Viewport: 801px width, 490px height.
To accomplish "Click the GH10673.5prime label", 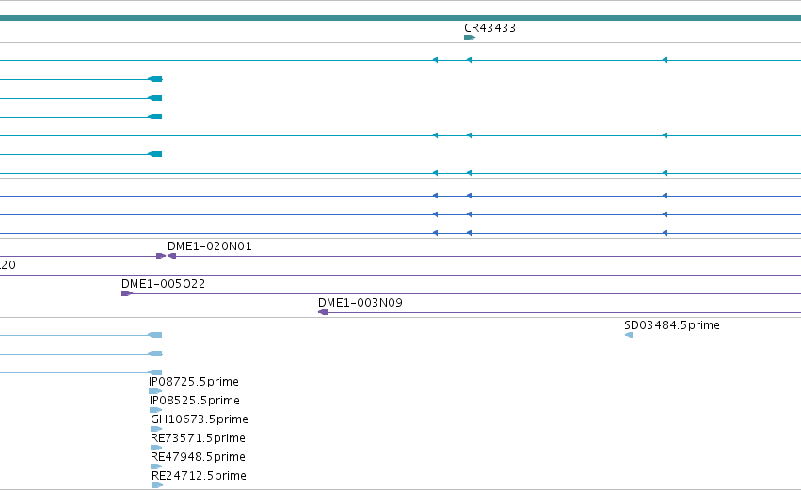I will (x=200, y=419).
